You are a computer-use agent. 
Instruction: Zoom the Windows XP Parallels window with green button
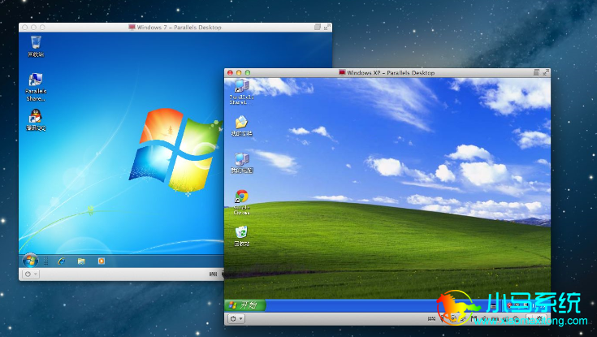tap(248, 73)
